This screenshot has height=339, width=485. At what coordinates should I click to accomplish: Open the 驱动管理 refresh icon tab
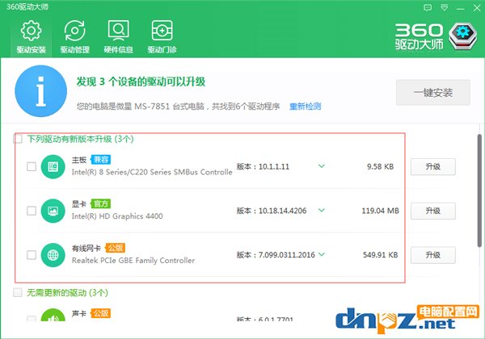pos(74,37)
